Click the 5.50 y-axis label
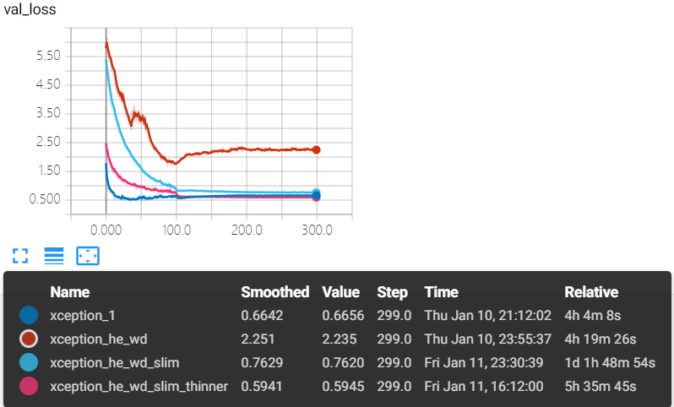Image resolution: width=674 pixels, height=407 pixels. tap(49, 56)
